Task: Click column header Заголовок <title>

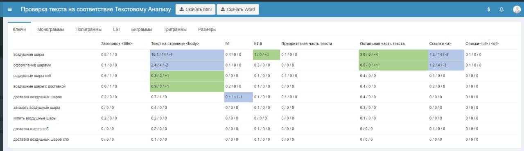Action: (117, 43)
